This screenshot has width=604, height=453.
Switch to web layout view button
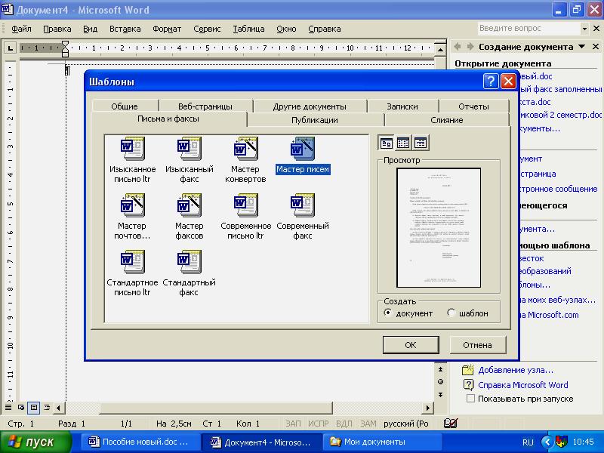point(21,407)
